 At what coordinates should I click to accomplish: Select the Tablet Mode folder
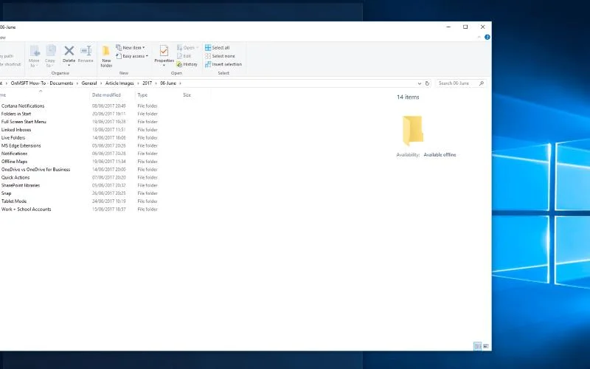tap(14, 201)
